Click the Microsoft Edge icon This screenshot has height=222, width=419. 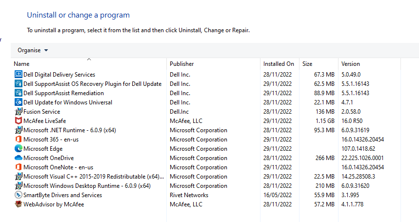[x=19, y=148]
